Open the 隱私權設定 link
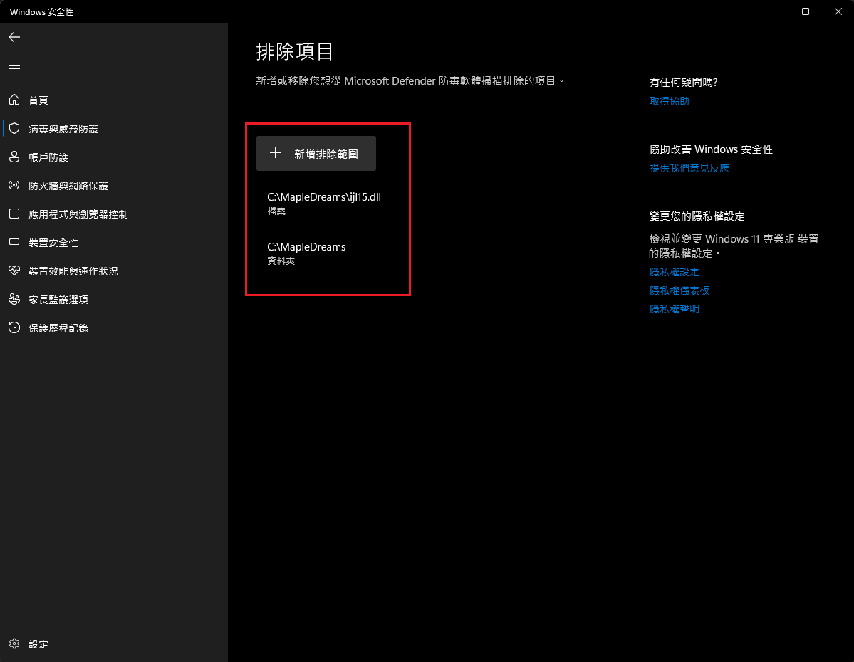The width and height of the screenshot is (854, 662). click(674, 272)
